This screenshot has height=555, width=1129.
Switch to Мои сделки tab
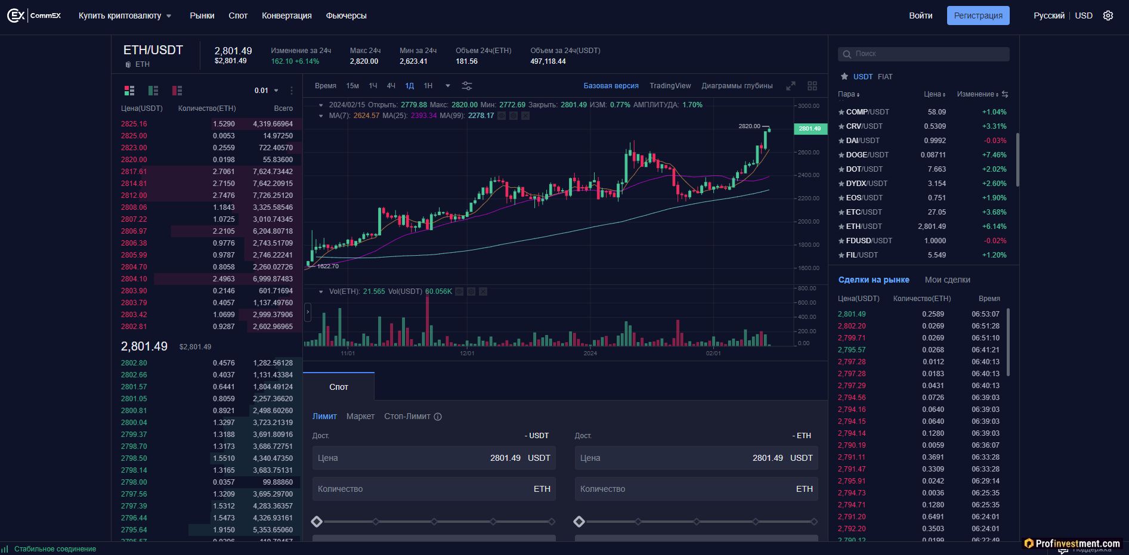pos(948,280)
